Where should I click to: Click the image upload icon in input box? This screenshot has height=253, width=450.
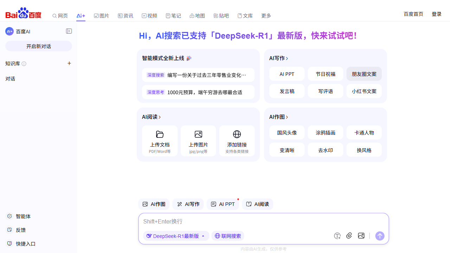[x=361, y=236]
